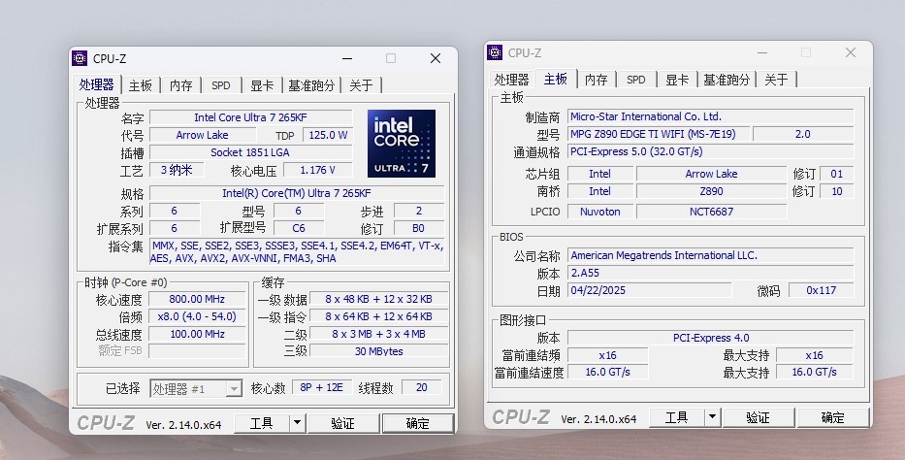Click the core voltage value 1.176 V

point(318,170)
